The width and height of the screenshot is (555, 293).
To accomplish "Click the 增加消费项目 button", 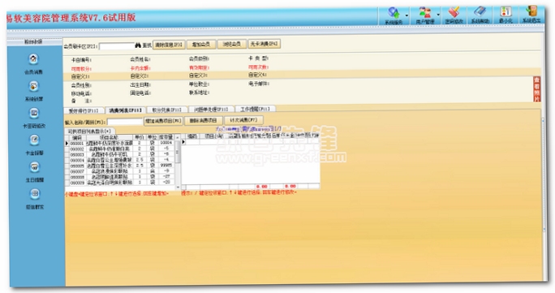I will pyautogui.click(x=163, y=121).
